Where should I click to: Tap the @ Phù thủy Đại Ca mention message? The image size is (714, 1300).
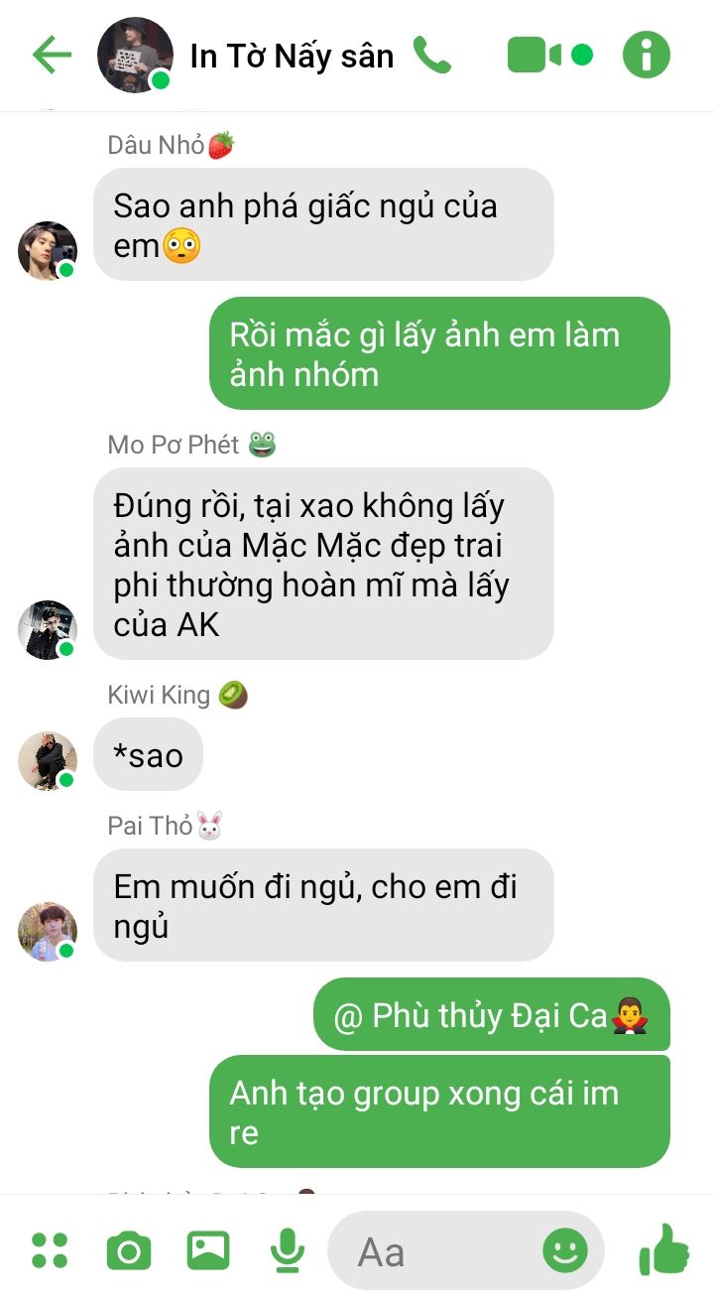coord(492,1014)
